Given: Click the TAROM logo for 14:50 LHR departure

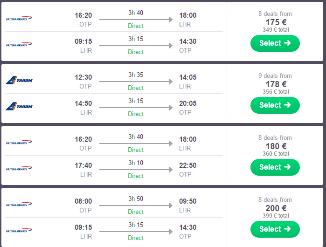Looking at the screenshot, I should pos(19,107).
